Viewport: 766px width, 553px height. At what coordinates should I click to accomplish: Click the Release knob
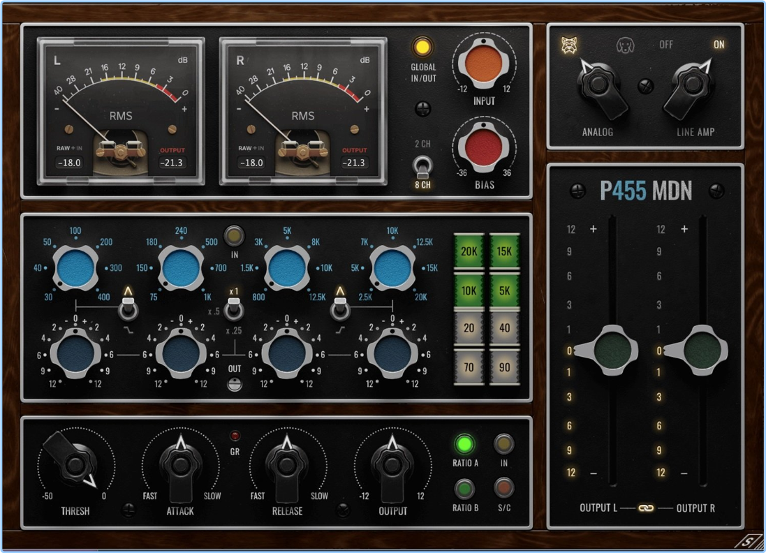287,466
